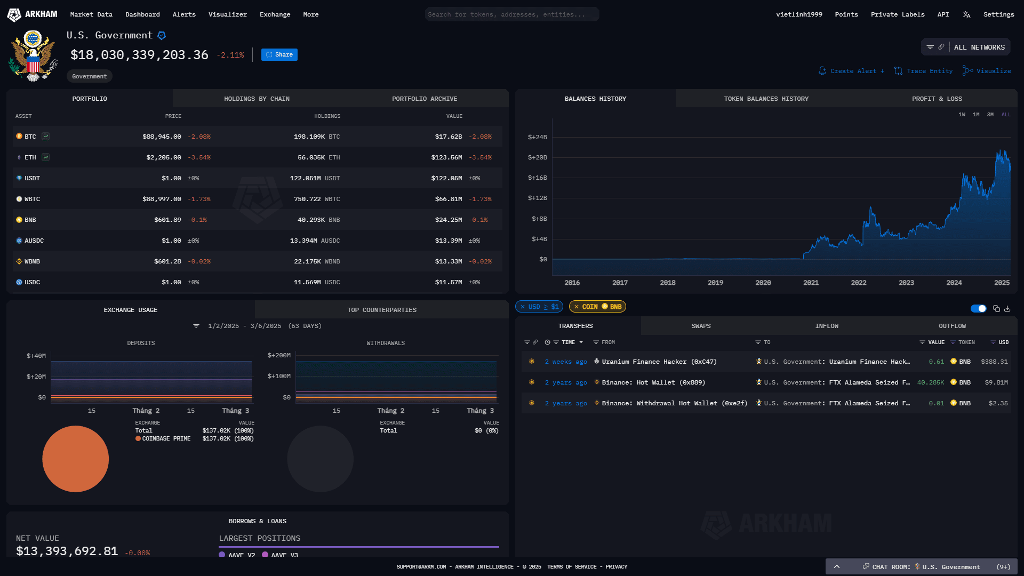Download transfers using the download icon
This screenshot has width=1024, height=576.
pos(1007,309)
